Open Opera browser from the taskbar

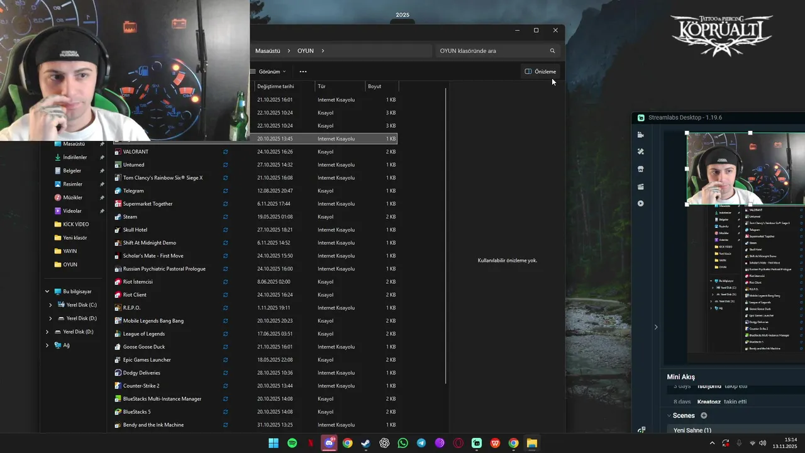458,443
